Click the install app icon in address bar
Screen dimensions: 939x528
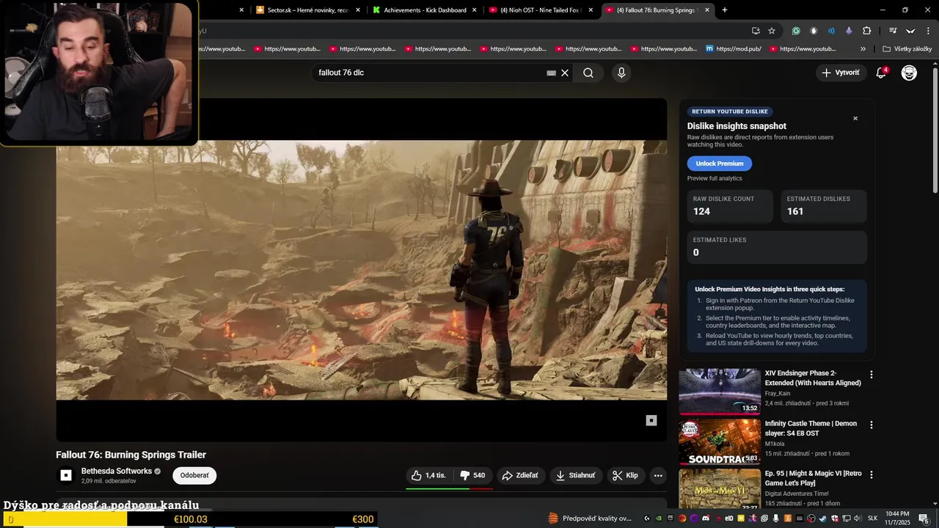pyautogui.click(x=756, y=31)
